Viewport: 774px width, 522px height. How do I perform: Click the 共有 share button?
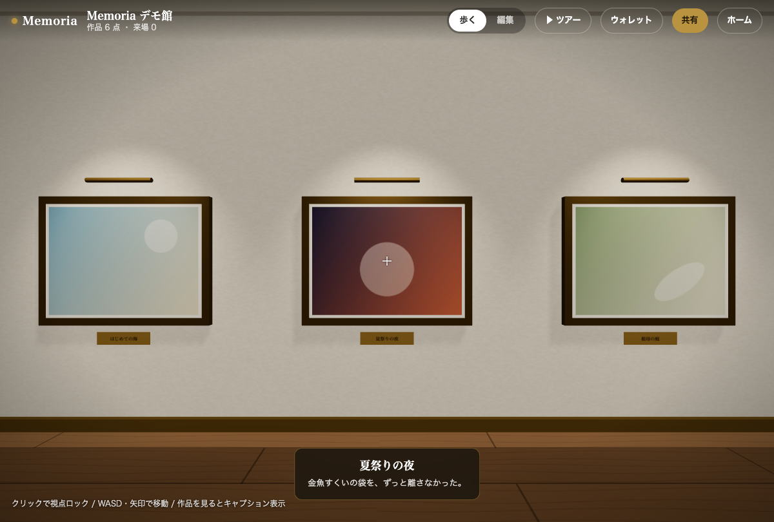(x=690, y=20)
